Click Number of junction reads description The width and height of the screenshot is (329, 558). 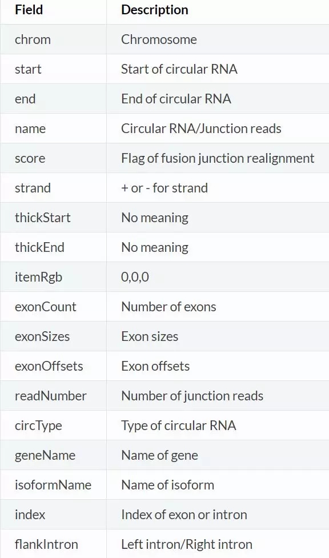(192, 396)
